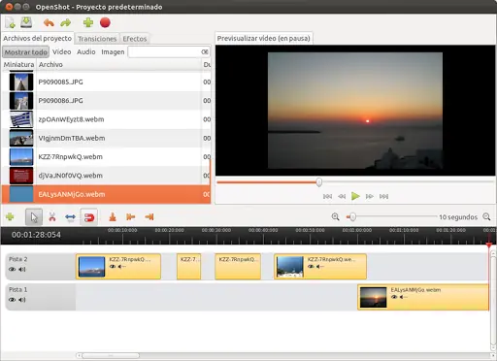This screenshot has height=361, width=497.
Task: Select file VIgjnmDmTBA.webm
Action: point(106,138)
